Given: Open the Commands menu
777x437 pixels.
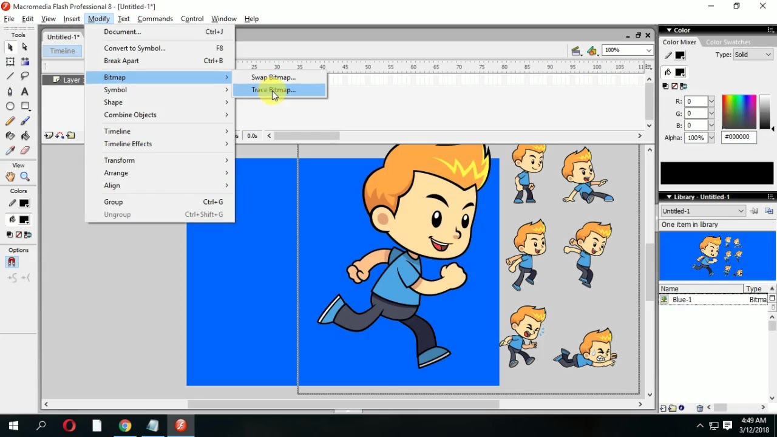Looking at the screenshot, I should (155, 19).
